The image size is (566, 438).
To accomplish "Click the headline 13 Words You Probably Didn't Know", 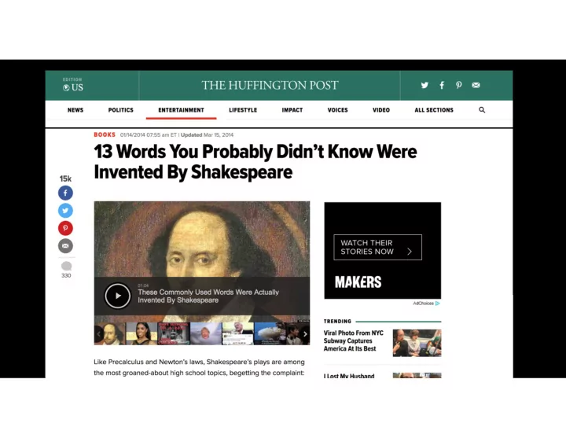I will coord(255,162).
